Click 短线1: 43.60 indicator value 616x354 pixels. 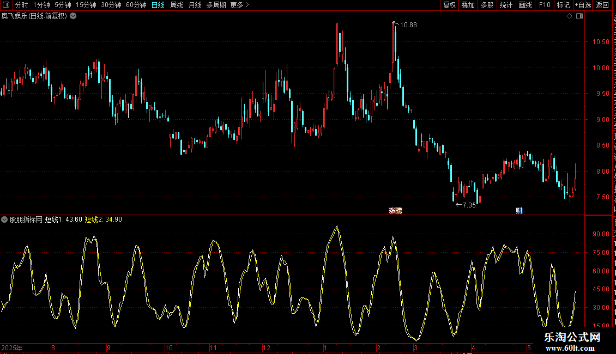coord(64,219)
